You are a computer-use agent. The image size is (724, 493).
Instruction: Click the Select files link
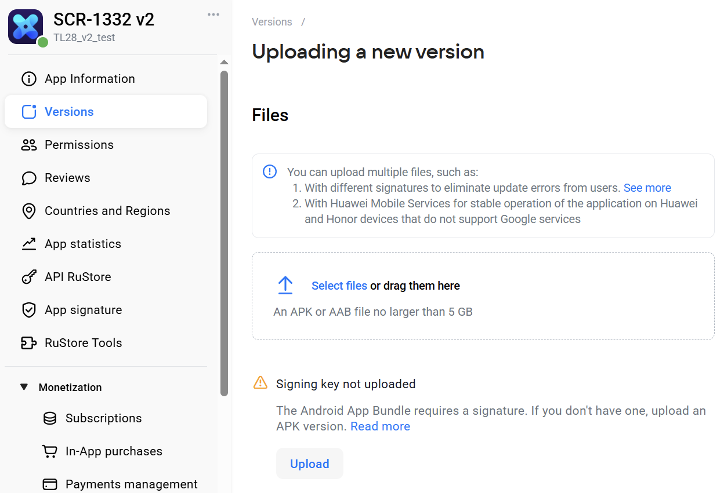pyautogui.click(x=339, y=286)
